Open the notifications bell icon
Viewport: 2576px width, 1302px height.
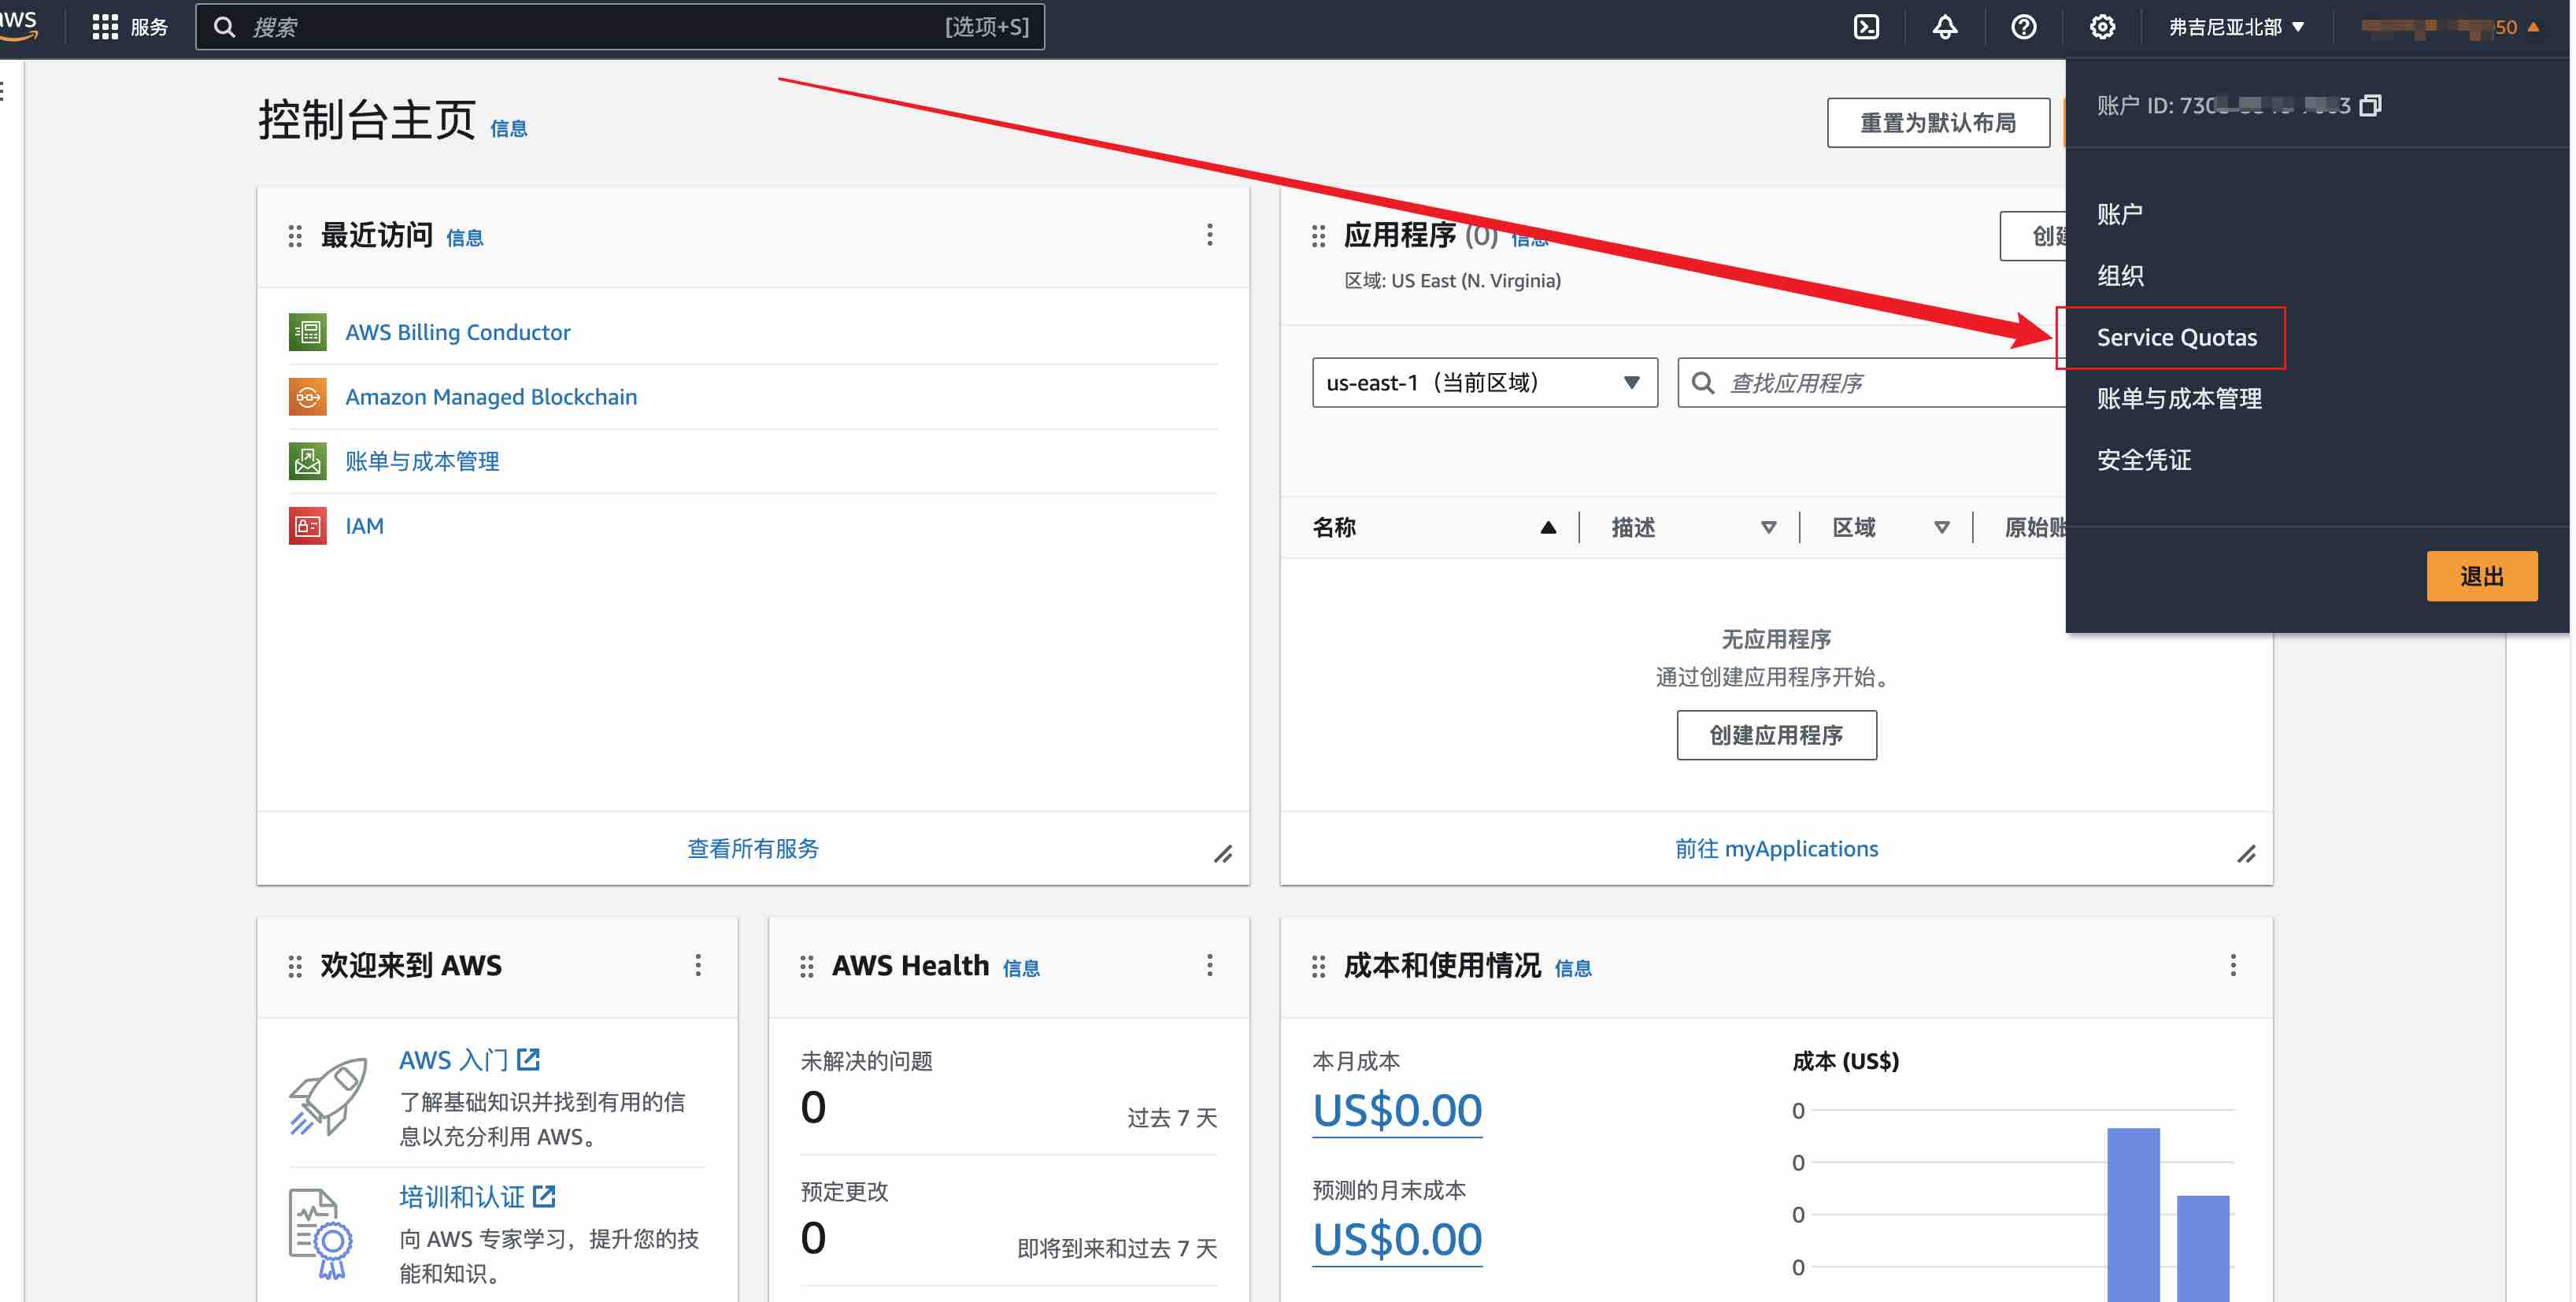(1944, 27)
